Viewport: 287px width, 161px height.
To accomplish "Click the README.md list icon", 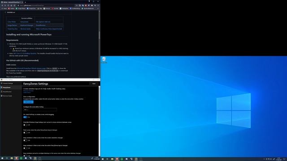I will (5, 13).
